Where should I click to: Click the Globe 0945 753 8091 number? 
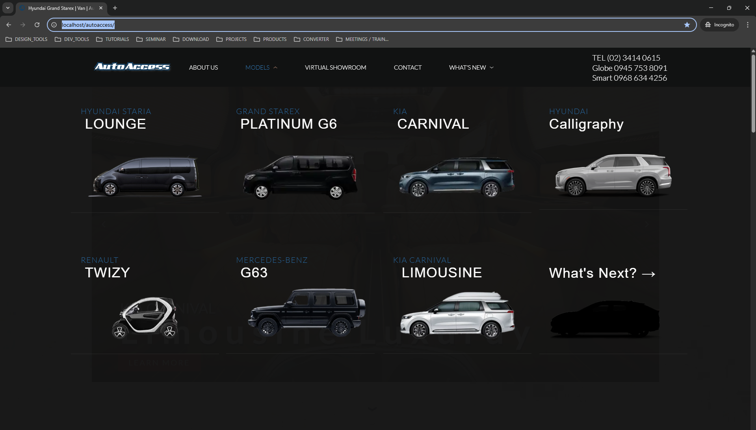pos(630,68)
